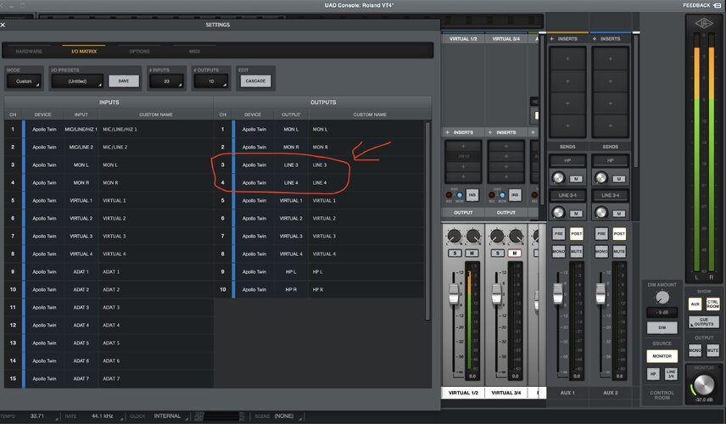The height and width of the screenshot is (424, 726).
Task: Mute the Virtual 1/2 channel
Action: [472, 254]
